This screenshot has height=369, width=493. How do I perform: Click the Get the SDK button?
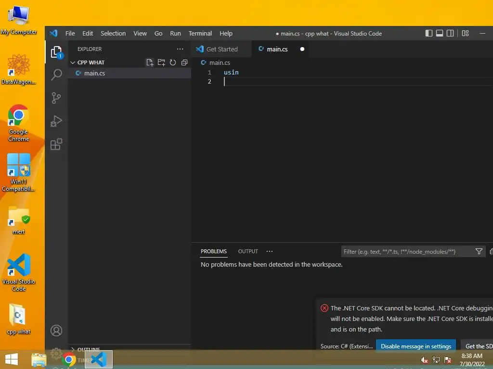click(477, 346)
